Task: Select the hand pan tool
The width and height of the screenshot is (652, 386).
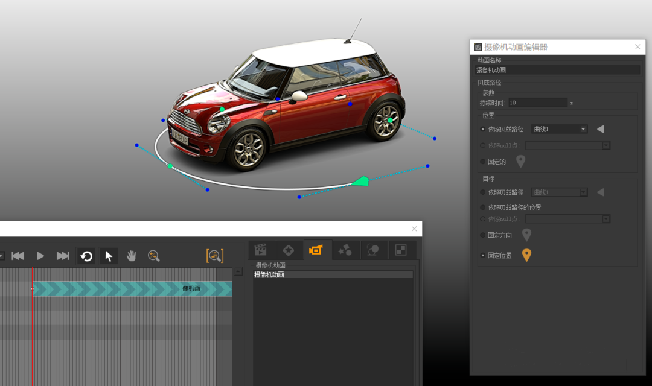Action: (131, 256)
